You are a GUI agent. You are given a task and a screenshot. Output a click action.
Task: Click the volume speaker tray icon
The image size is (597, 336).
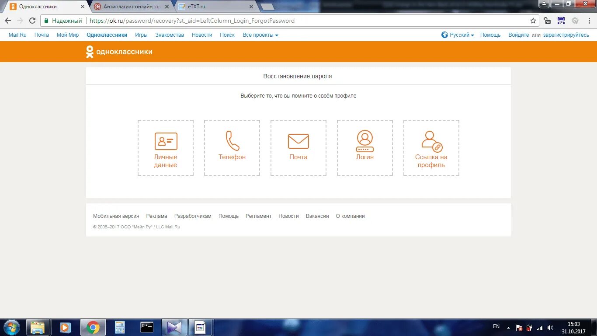[550, 327]
